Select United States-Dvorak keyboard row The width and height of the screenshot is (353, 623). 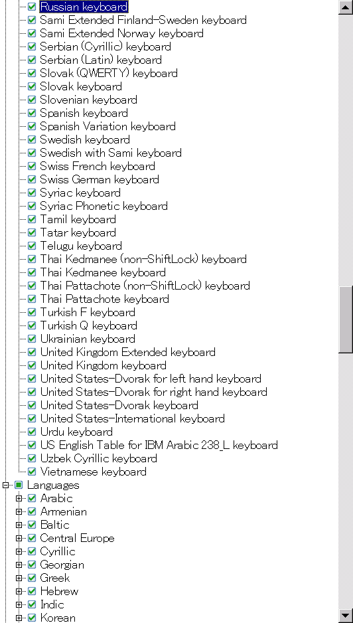tap(119, 406)
